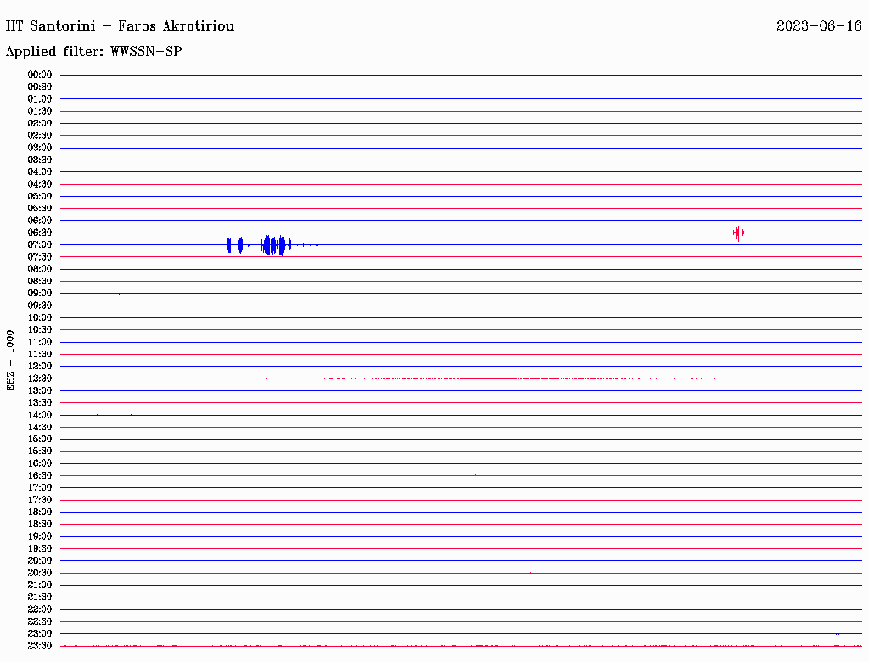
Task: Click the thickened red noise band on 12:30 trace
Action: (x=519, y=379)
